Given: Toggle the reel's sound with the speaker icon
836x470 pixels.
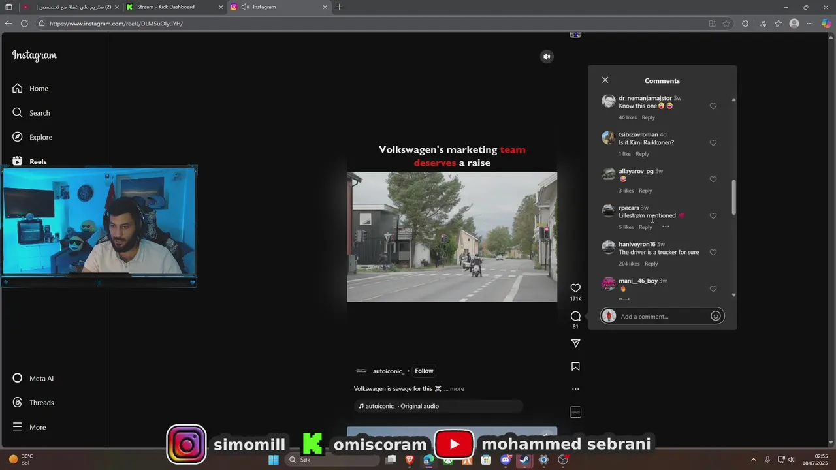Looking at the screenshot, I should point(547,56).
